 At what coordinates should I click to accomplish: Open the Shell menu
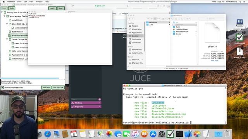coord(19,2)
